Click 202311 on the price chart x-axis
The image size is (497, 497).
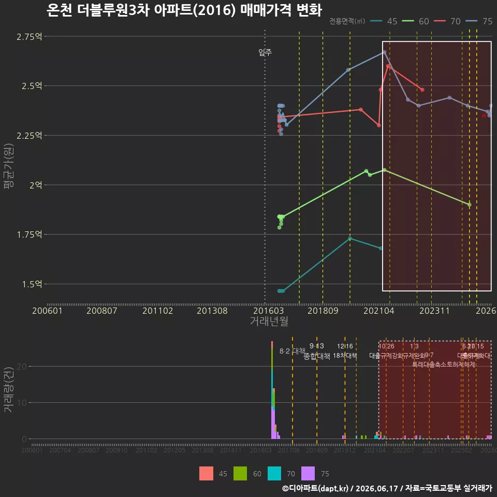[x=434, y=311]
